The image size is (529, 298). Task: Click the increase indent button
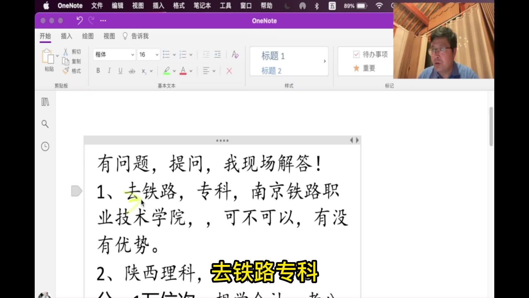(x=217, y=54)
